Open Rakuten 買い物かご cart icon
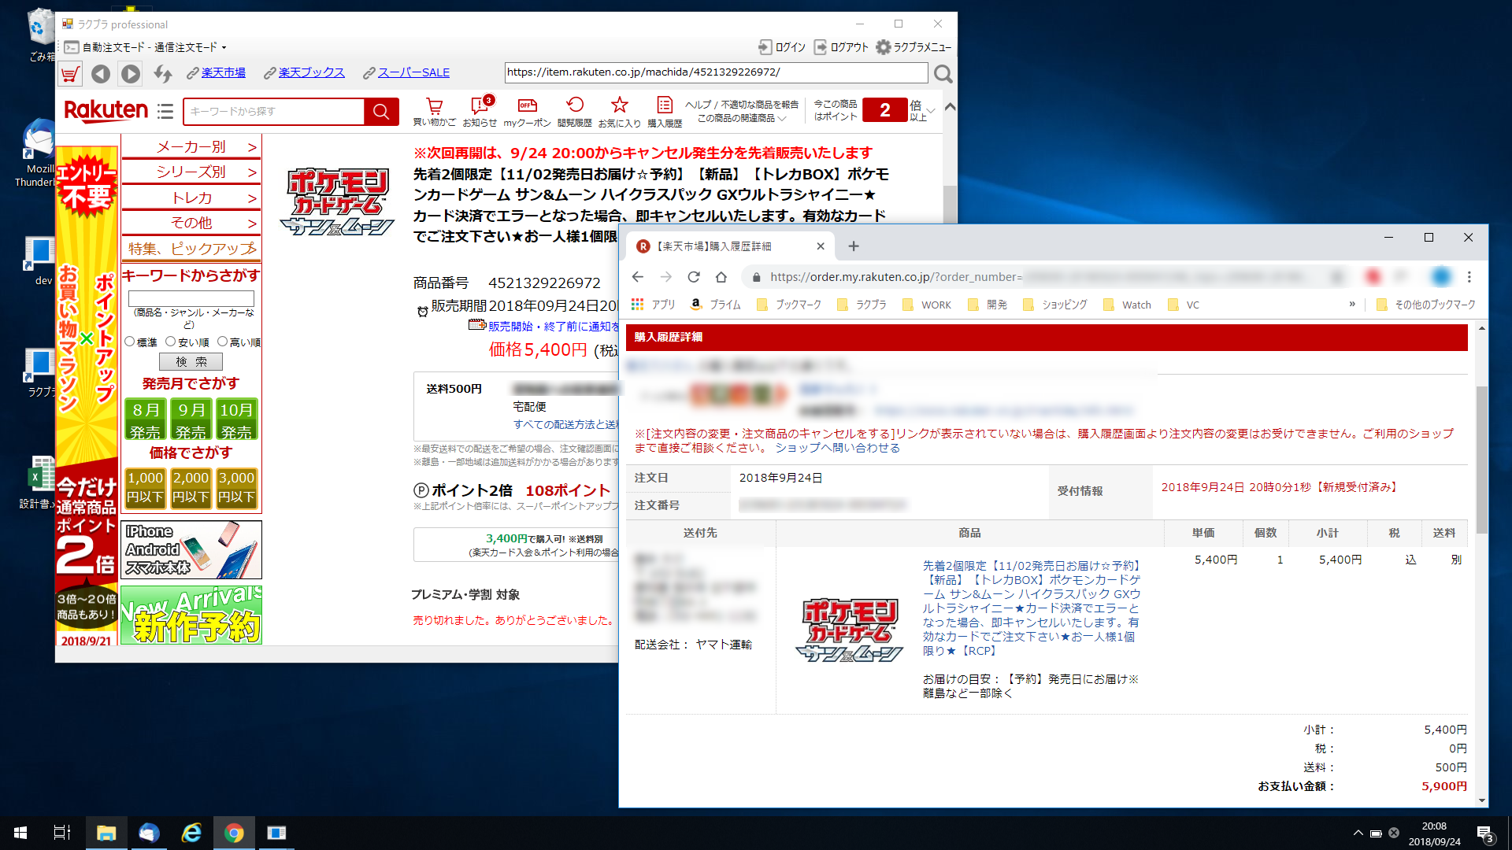Screen dimensions: 1512x850 click(x=434, y=112)
